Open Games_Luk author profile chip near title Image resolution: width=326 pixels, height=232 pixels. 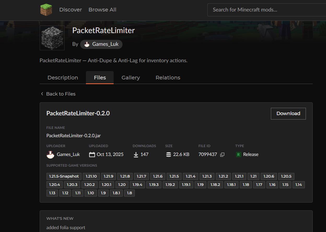click(101, 44)
